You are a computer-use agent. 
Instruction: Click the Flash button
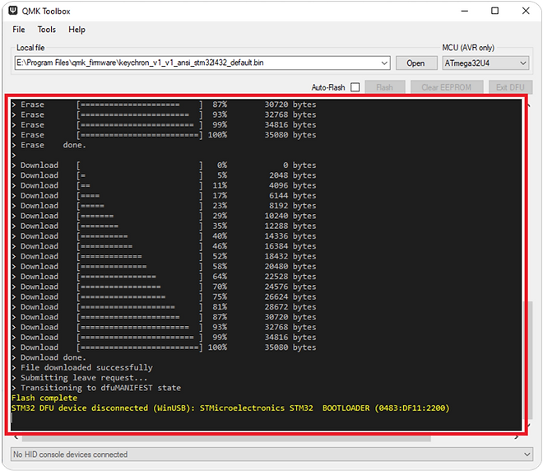[385, 87]
